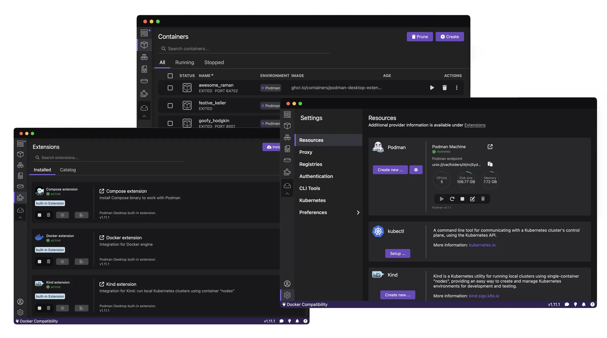
Task: Open Podman Machine details external icon
Action: click(x=490, y=147)
